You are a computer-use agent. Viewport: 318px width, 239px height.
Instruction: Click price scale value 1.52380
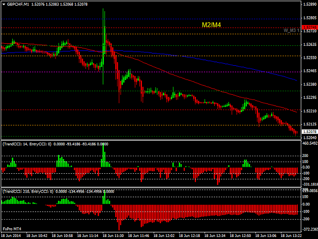[310, 84]
